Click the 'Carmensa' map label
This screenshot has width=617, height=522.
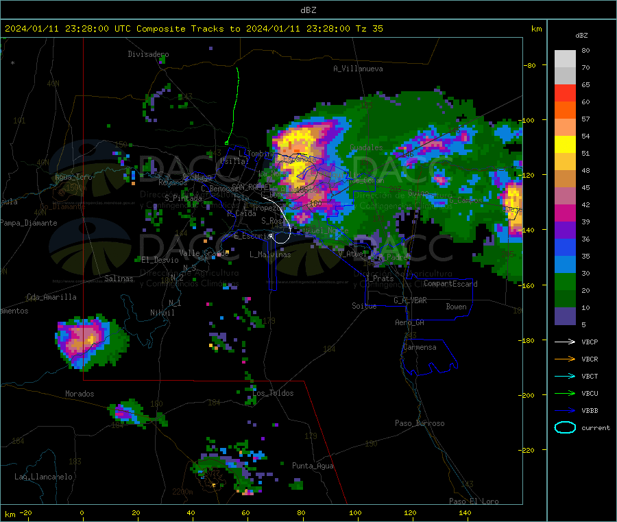pyautogui.click(x=420, y=348)
